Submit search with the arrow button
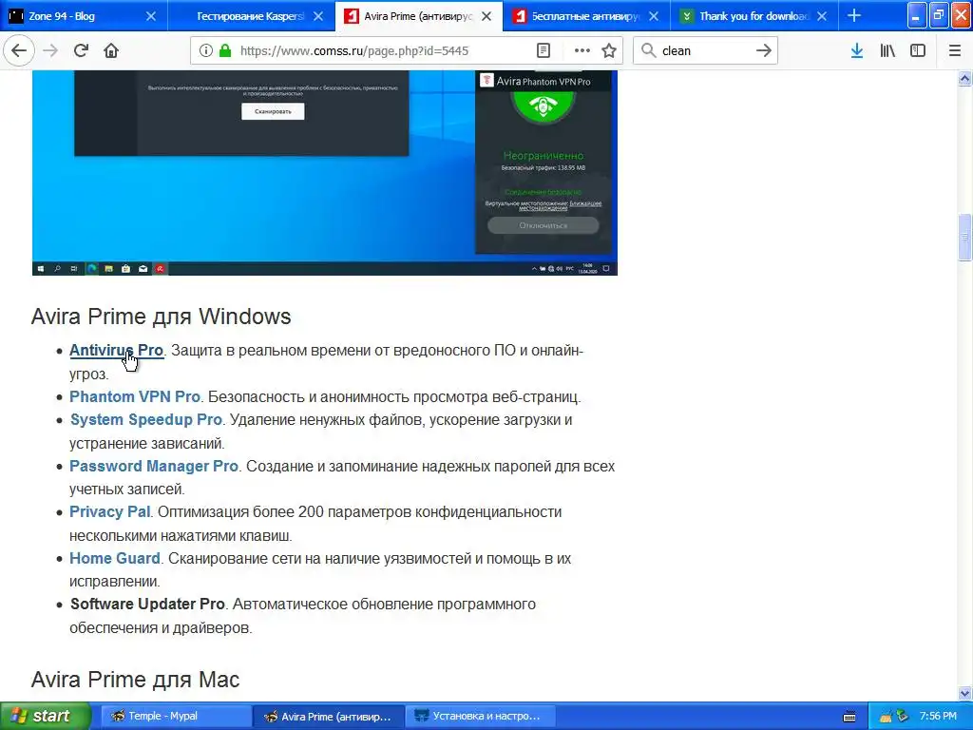Screen dimensions: 973x730 [x=764, y=50]
